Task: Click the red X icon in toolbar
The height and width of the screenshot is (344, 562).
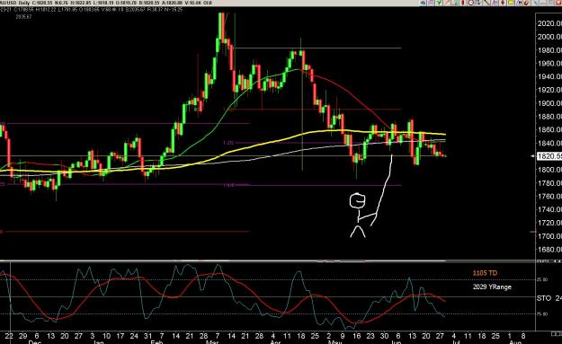Action: (x=558, y=3)
